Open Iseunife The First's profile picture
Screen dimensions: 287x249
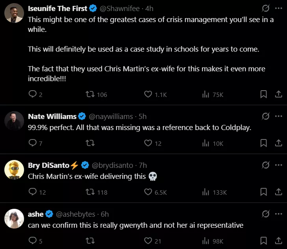pyautogui.click(x=15, y=15)
